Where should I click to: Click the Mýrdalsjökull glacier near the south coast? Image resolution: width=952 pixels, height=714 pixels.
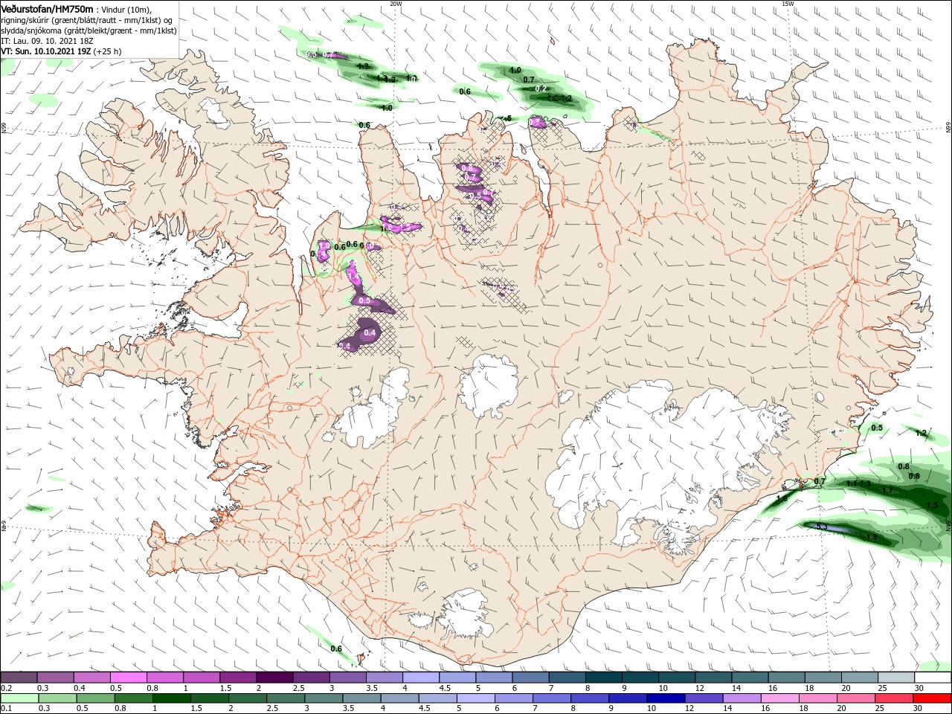(x=465, y=614)
